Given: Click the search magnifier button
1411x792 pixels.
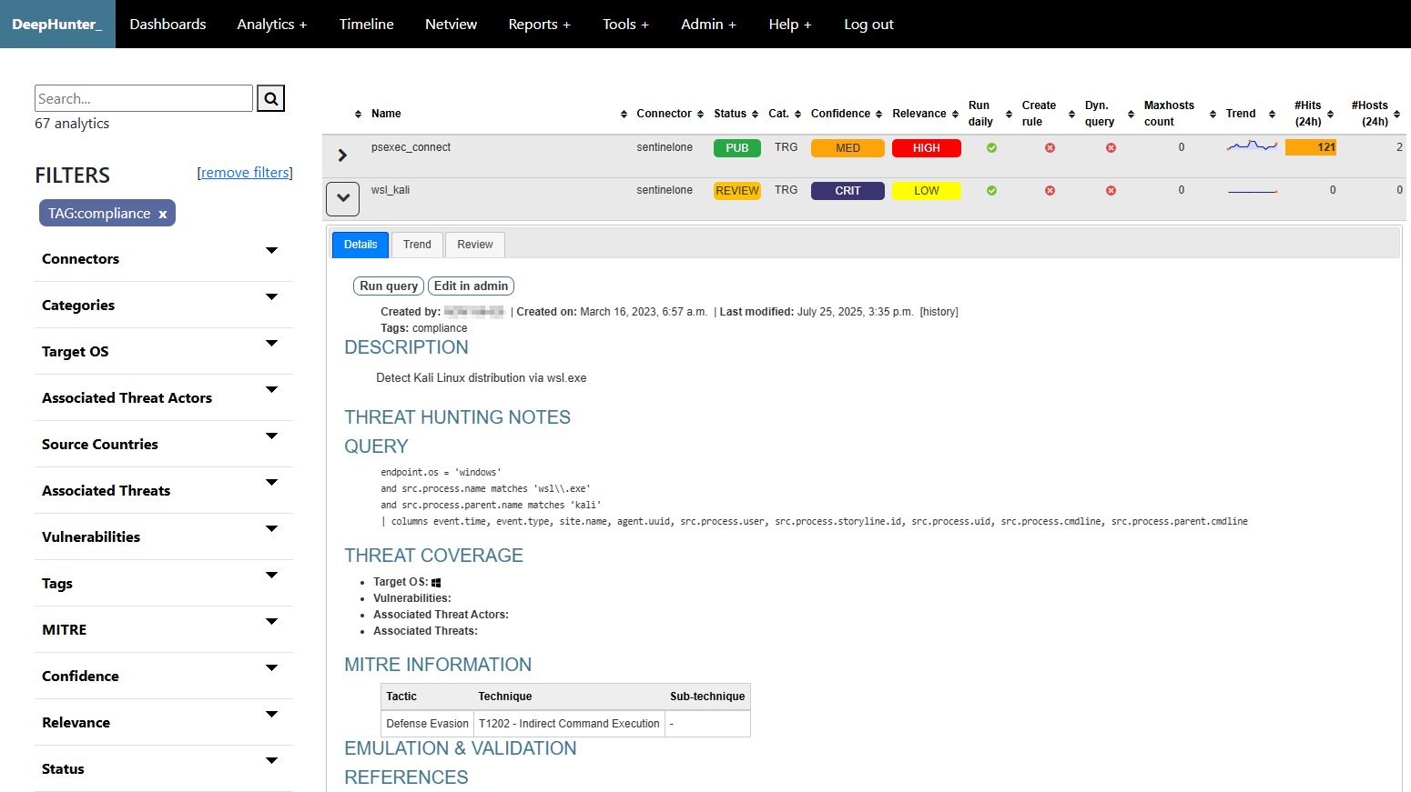Looking at the screenshot, I should pyautogui.click(x=270, y=98).
